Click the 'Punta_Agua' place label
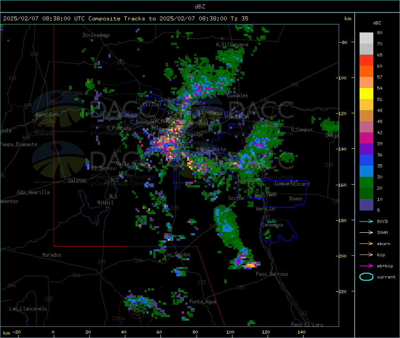Viewport: 400px width, 338px height. 203,302
